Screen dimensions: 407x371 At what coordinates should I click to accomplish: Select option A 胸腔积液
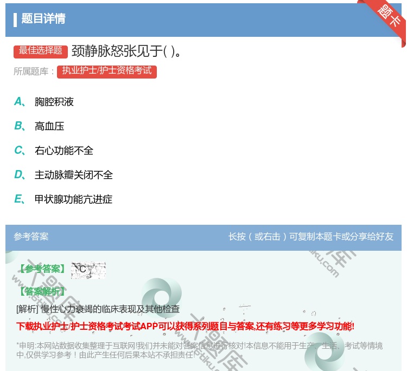pos(44,102)
